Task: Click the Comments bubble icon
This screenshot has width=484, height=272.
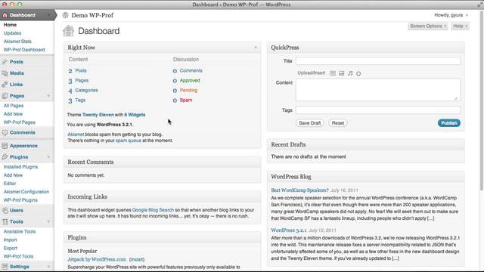Action: [5, 133]
